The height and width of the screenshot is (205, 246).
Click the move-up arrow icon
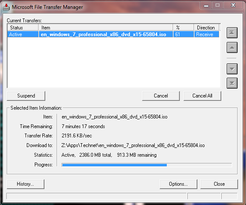(x=232, y=47)
